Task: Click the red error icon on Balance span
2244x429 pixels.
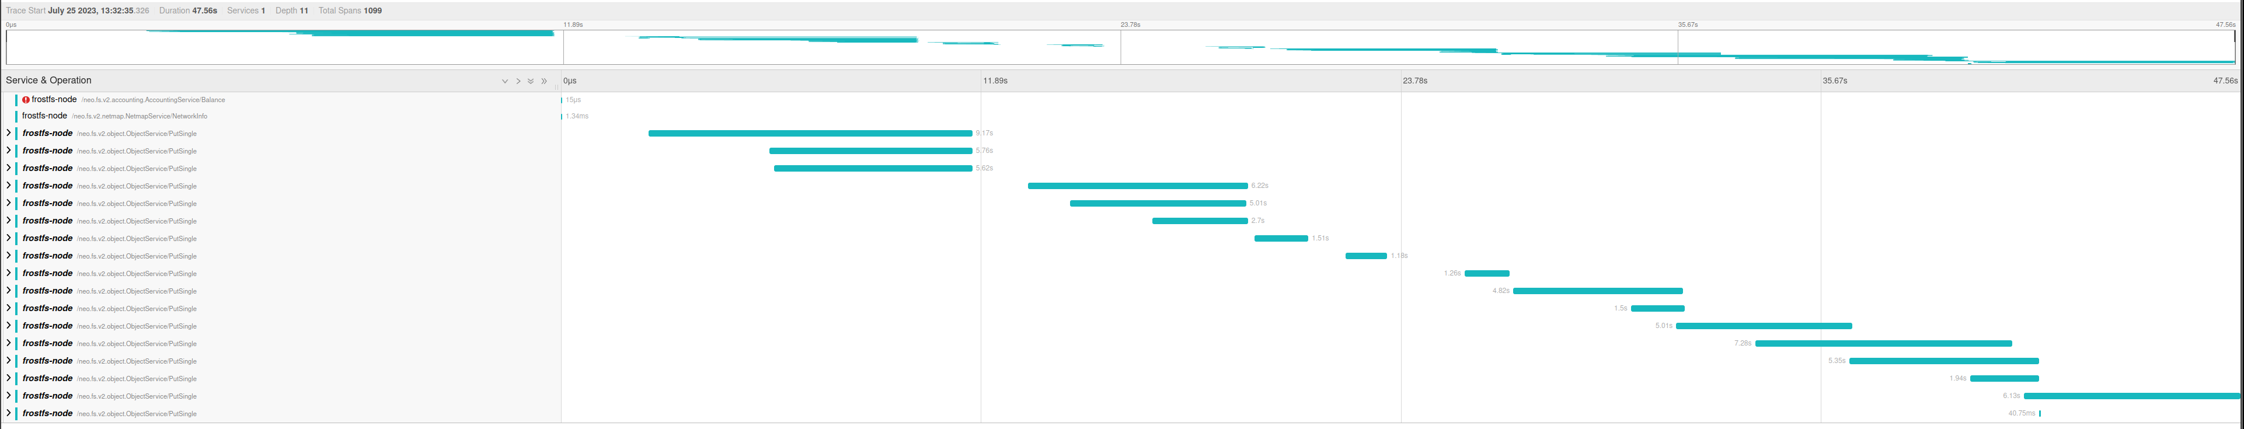Action: [x=26, y=100]
